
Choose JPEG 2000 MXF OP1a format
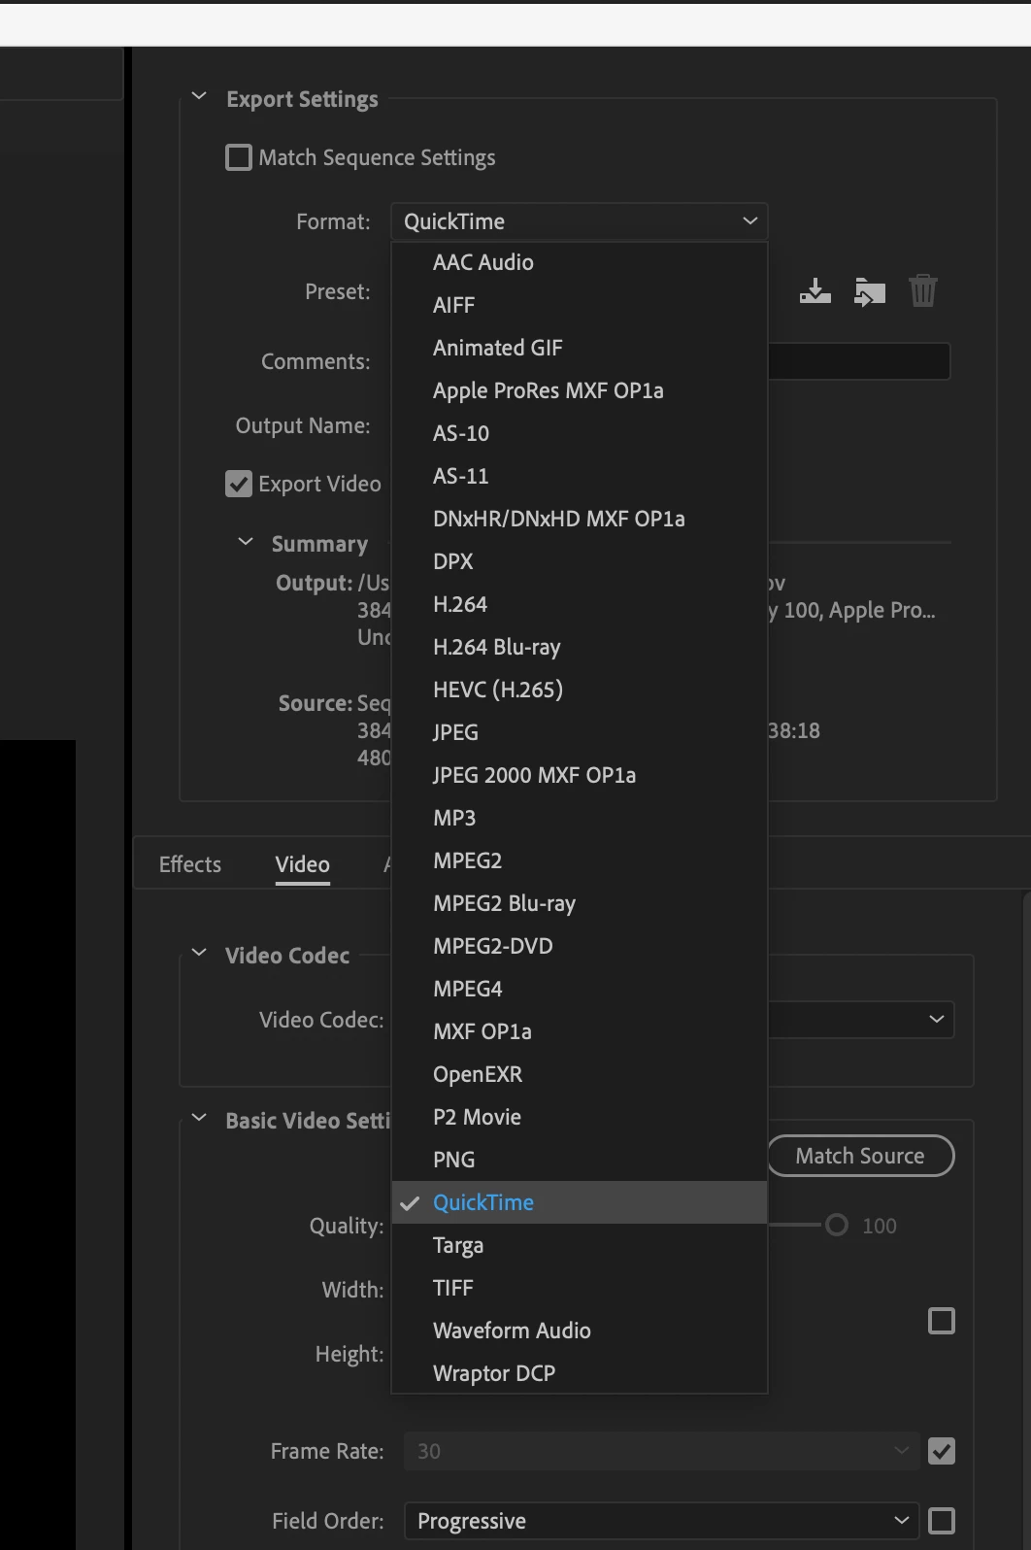point(580,775)
